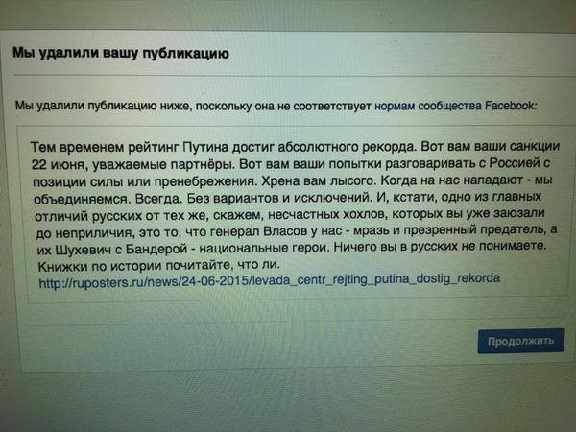Click the "Продолжить" button
The width and height of the screenshot is (576, 432).
[520, 341]
